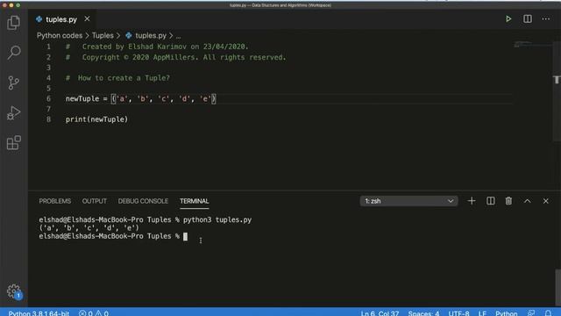Screen dimensions: 561x316
Task: Click the Python file icon on the tuples.py tab
Action: (x=39, y=19)
